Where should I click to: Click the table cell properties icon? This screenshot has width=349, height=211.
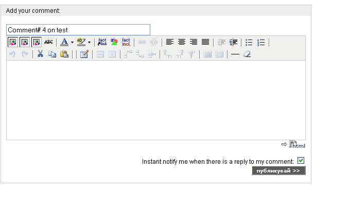tap(112, 54)
